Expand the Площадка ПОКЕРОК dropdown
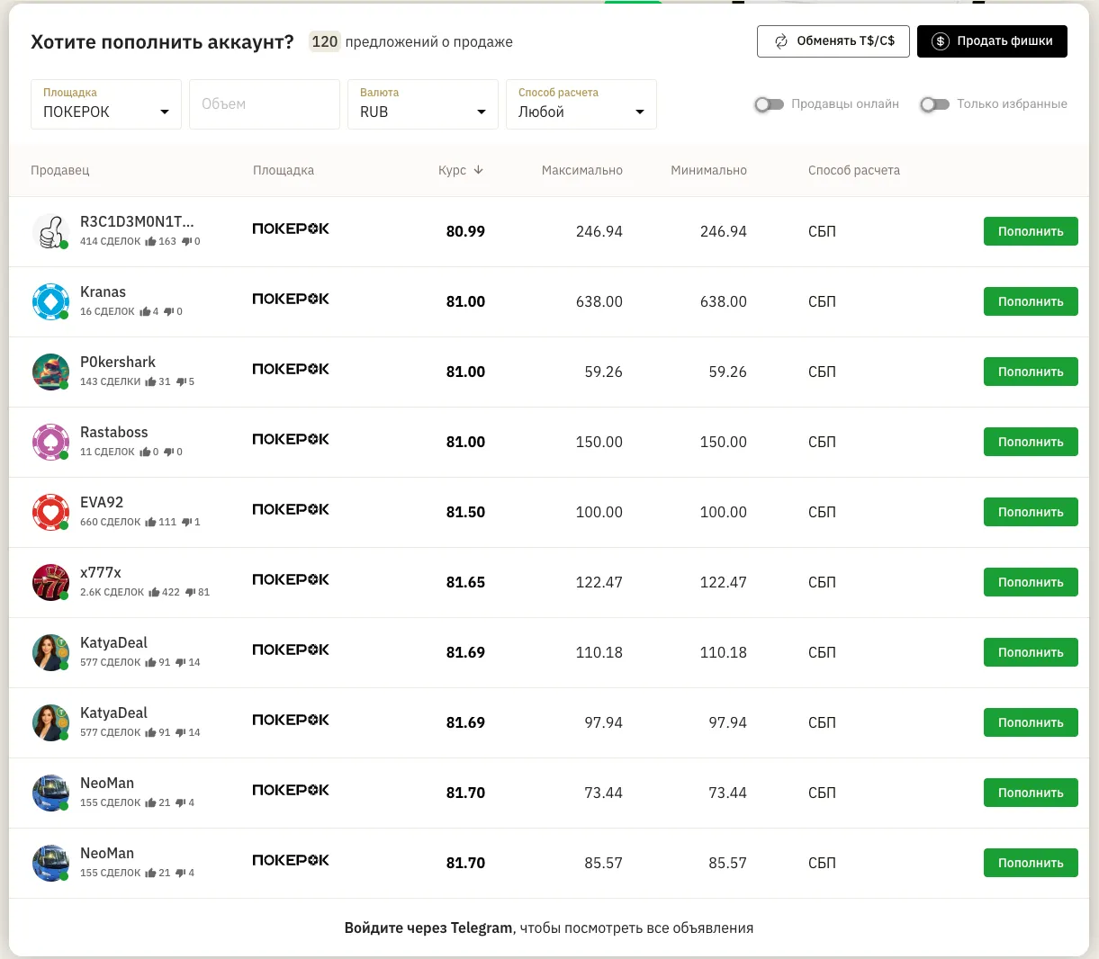This screenshot has height=959, width=1099. coord(106,104)
